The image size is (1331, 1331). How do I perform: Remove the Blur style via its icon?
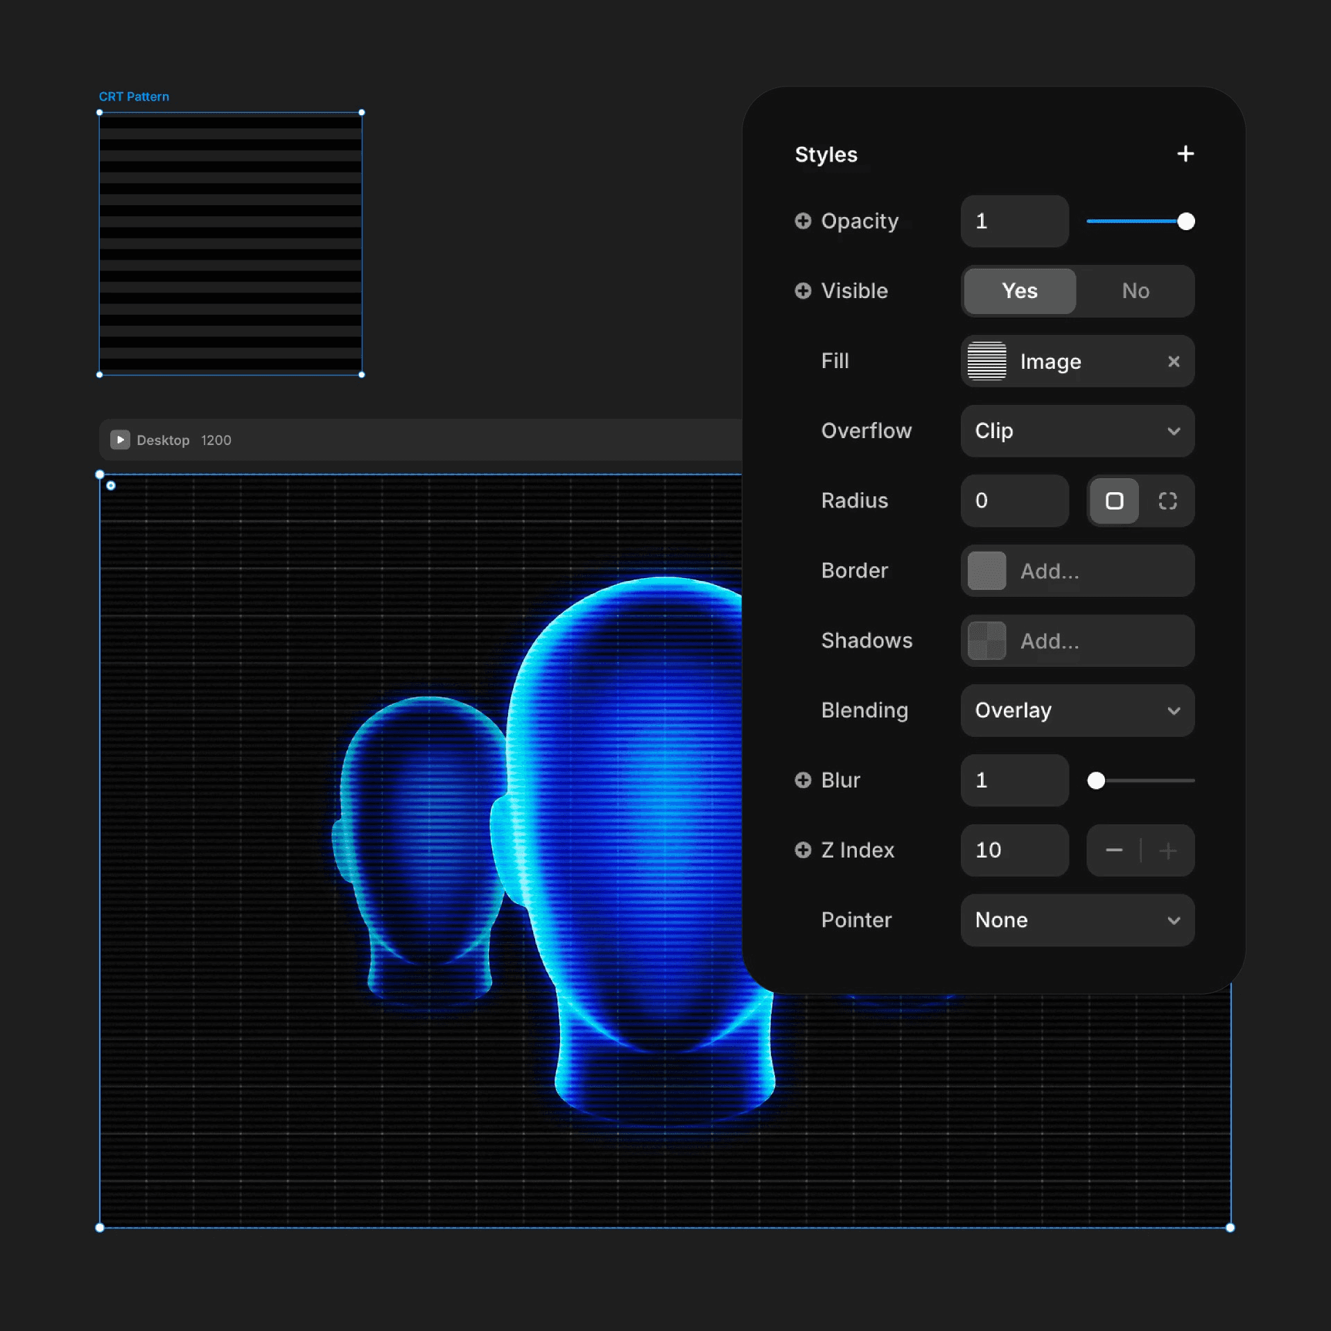(x=802, y=780)
